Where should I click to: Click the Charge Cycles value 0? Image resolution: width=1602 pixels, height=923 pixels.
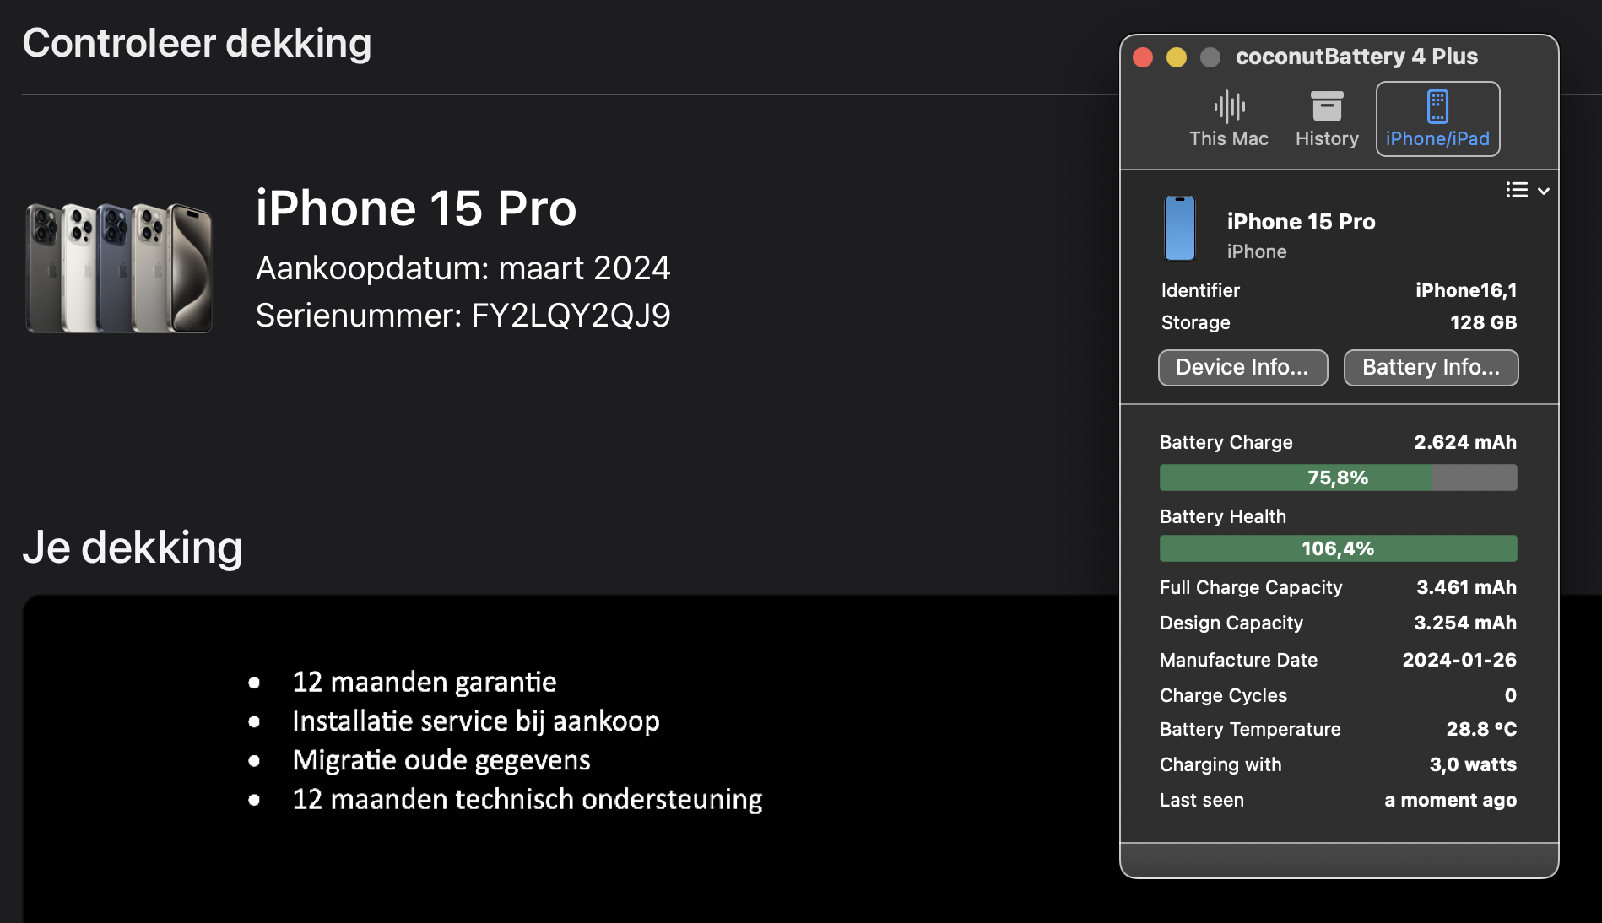[1511, 695]
